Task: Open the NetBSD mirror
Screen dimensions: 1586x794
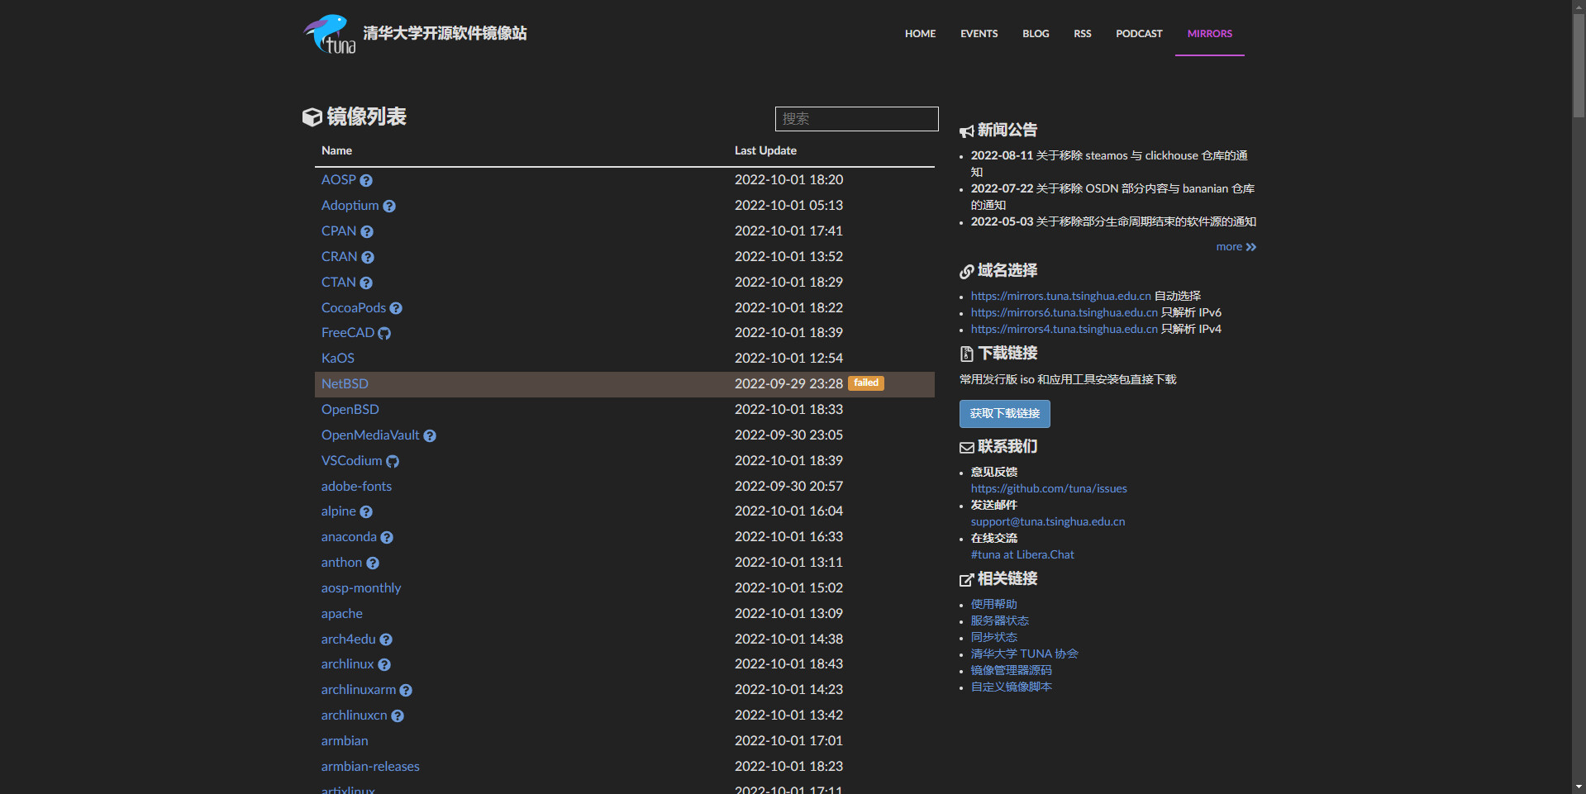Action: 345,384
